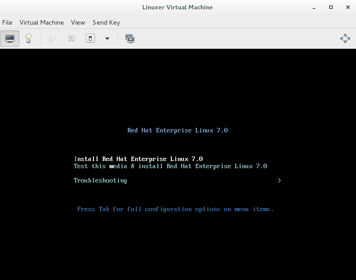
Task: Select Install Red Hat Enterprise Linux 7.0
Action: click(139, 159)
